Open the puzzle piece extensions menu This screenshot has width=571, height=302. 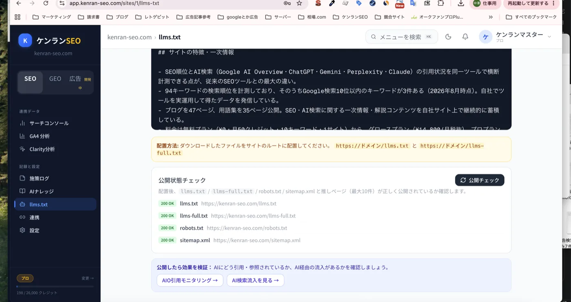click(x=440, y=3)
